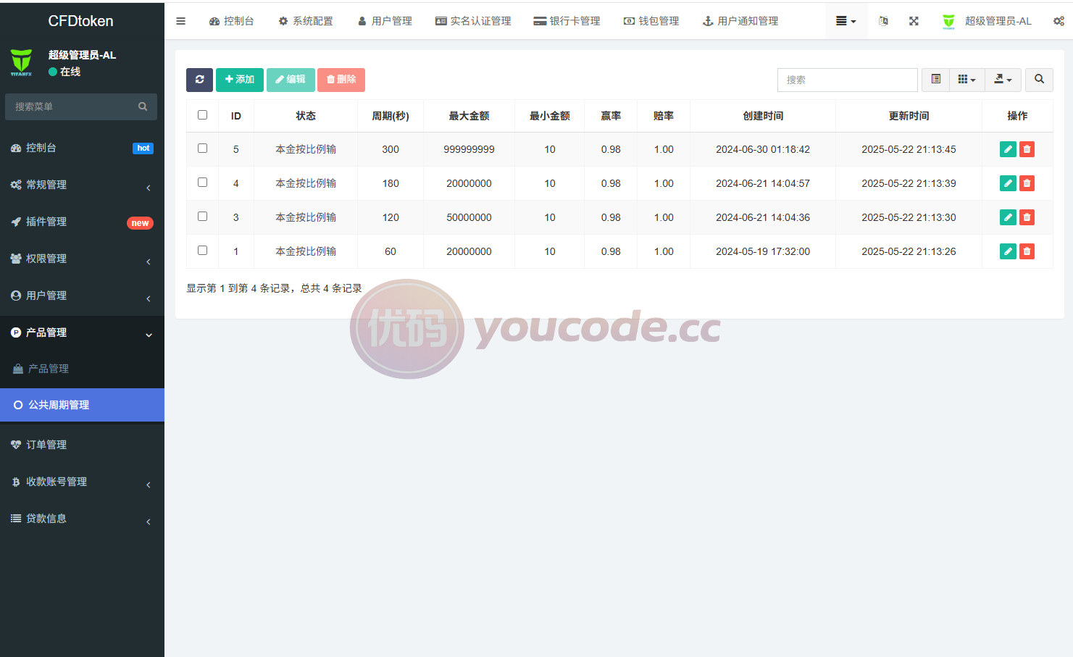The width and height of the screenshot is (1073, 657).
Task: Open the top bar list-style dropdown
Action: click(x=846, y=21)
